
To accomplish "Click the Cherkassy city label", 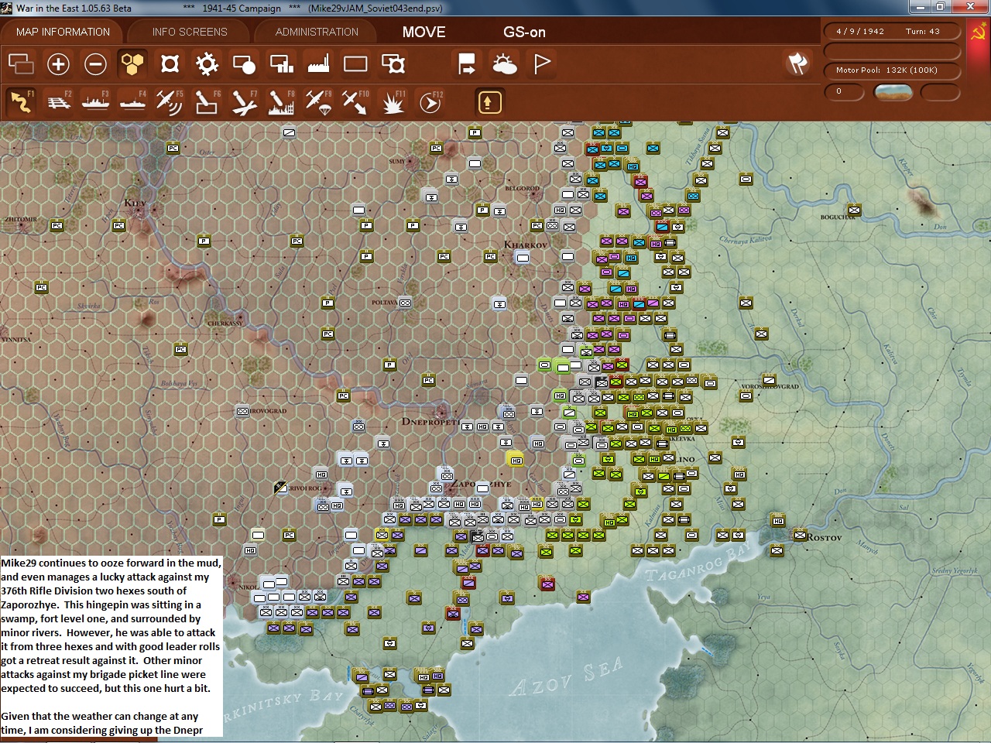I will [x=225, y=324].
